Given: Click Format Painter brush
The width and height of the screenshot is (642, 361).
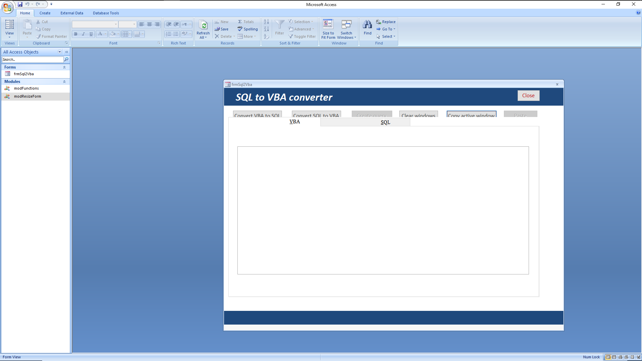Looking at the screenshot, I should coord(52,36).
